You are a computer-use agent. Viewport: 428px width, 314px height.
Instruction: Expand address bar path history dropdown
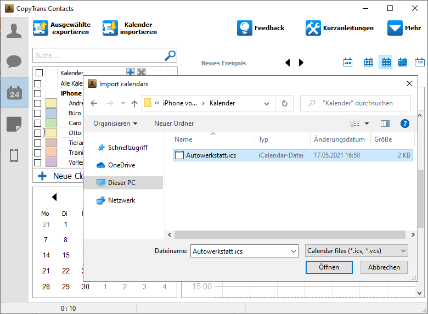tap(267, 104)
